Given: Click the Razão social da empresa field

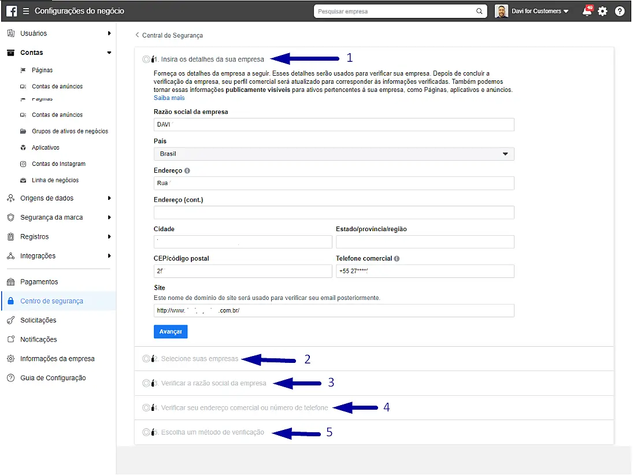Looking at the screenshot, I should 334,125.
